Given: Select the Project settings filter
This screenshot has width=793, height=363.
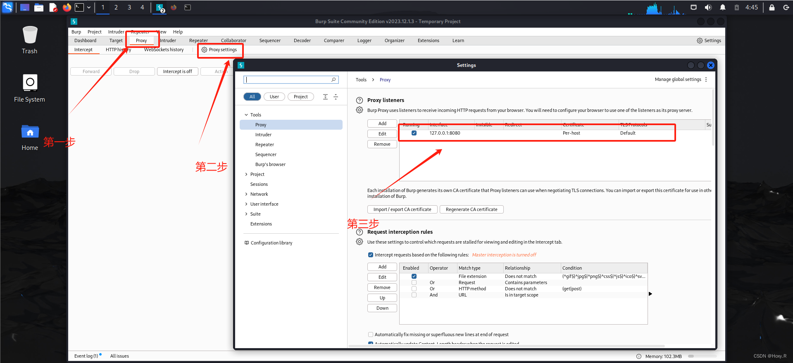Looking at the screenshot, I should click(x=301, y=97).
